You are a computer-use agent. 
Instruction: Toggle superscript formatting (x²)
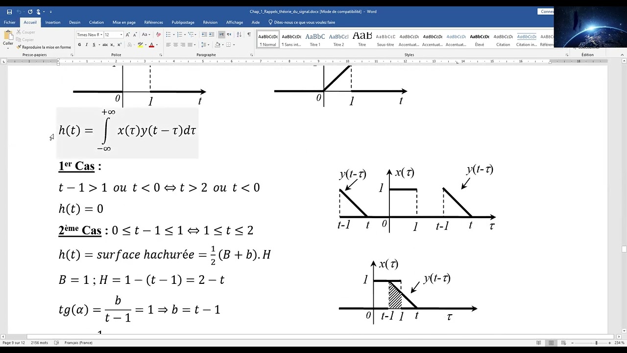pos(119,45)
